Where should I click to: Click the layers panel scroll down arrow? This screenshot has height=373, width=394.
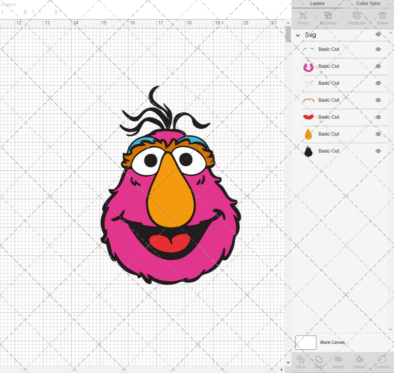pos(390,330)
